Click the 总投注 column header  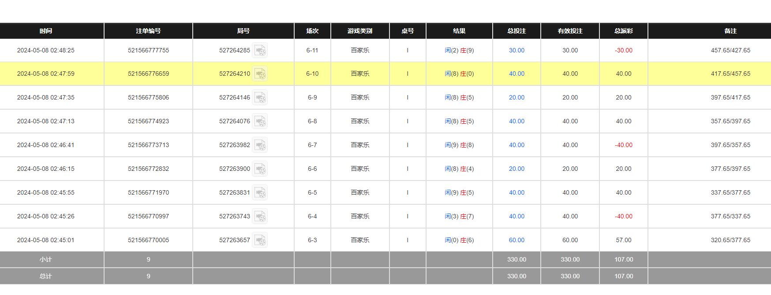coord(516,31)
